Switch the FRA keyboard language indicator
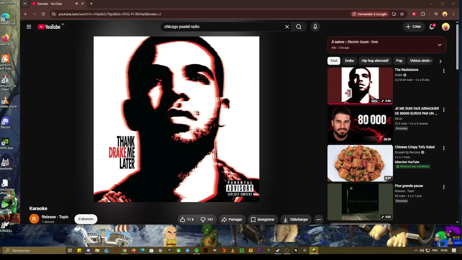Viewport: 462px width, 260px height. (435, 251)
